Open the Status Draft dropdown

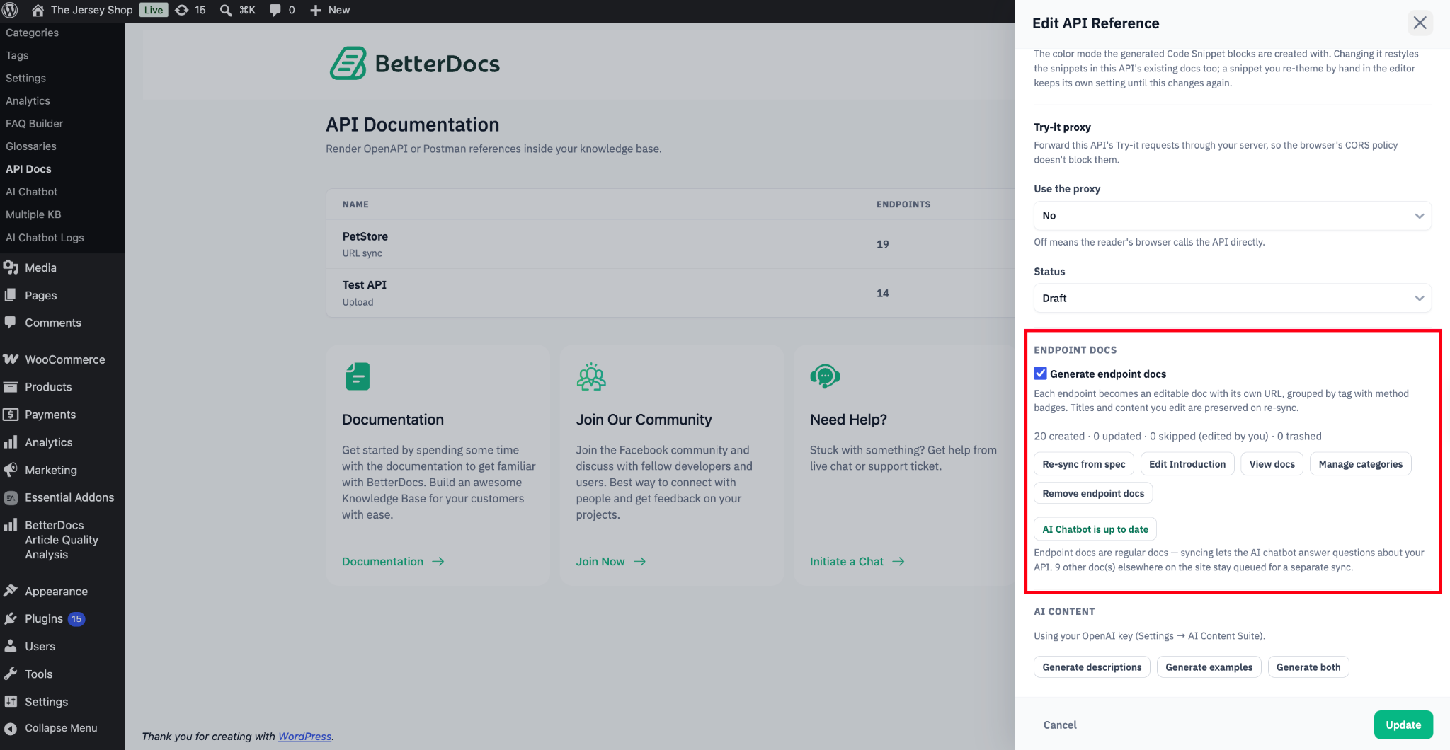[1232, 299]
